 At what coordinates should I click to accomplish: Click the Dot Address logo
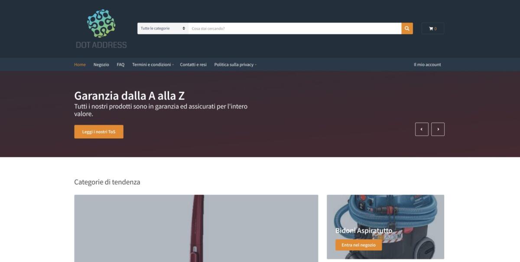coord(101,27)
